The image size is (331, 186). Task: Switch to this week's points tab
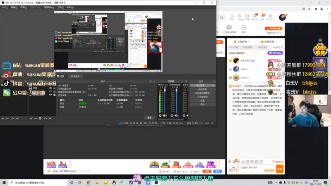tap(247, 48)
